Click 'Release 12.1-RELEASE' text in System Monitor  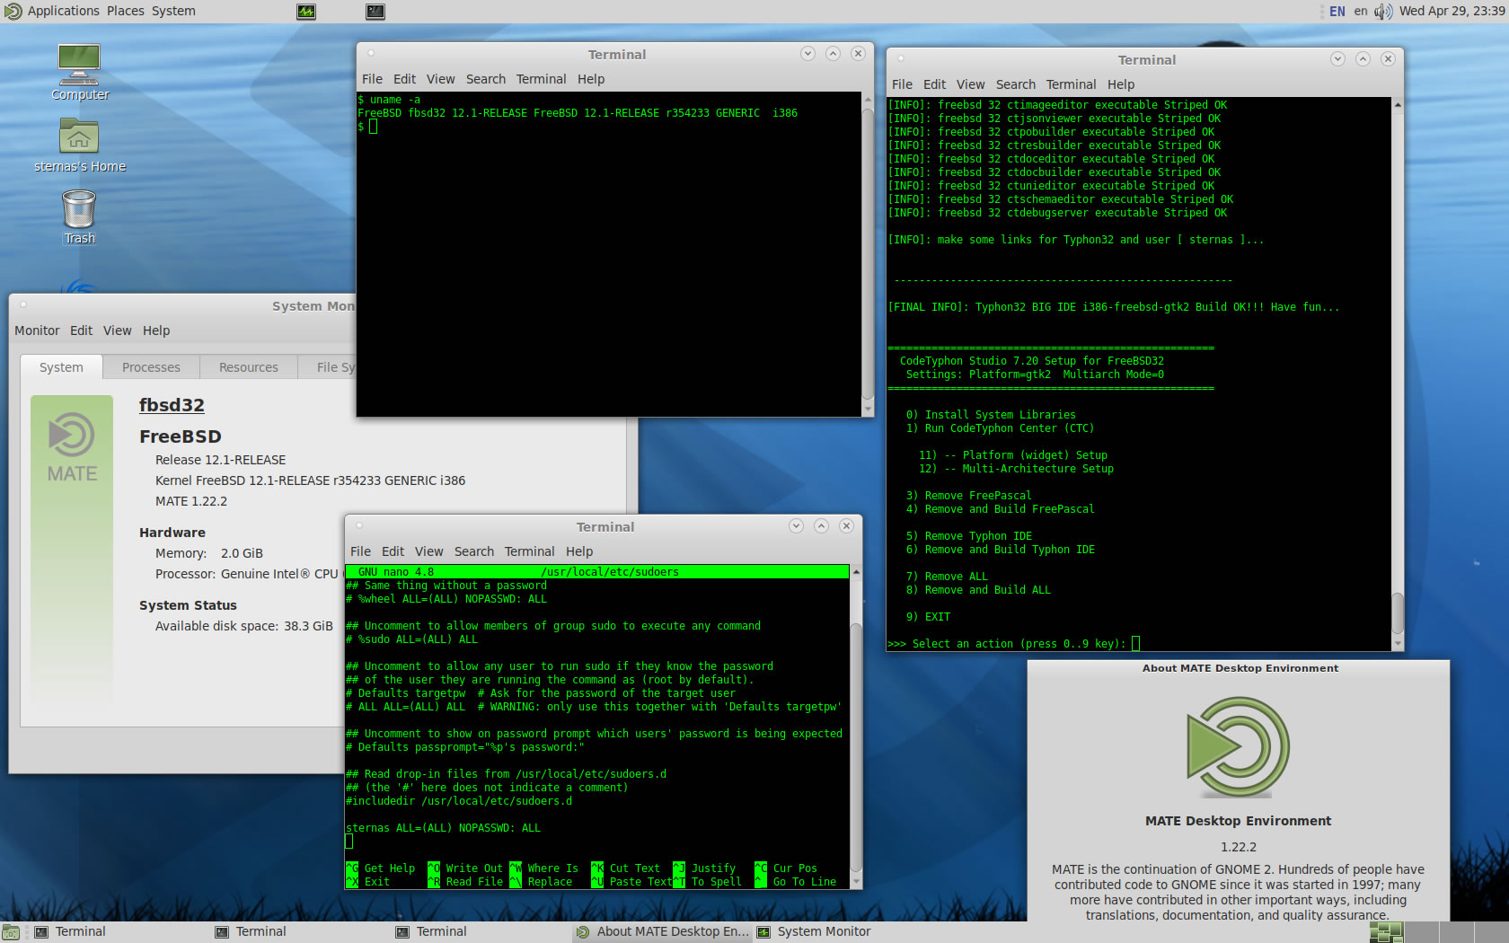[220, 460]
